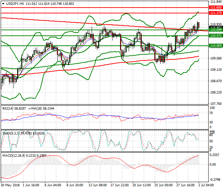
Task: Select the 110.471 green price label
Action: tap(216, 36)
